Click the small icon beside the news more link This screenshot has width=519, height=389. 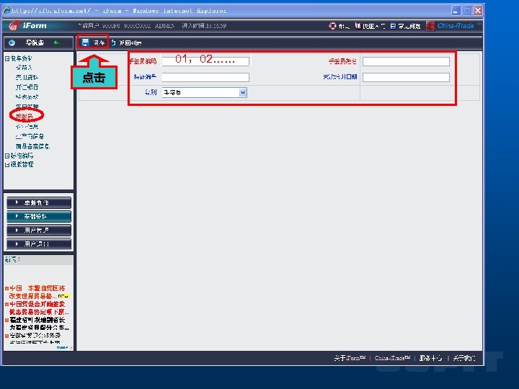point(71,347)
